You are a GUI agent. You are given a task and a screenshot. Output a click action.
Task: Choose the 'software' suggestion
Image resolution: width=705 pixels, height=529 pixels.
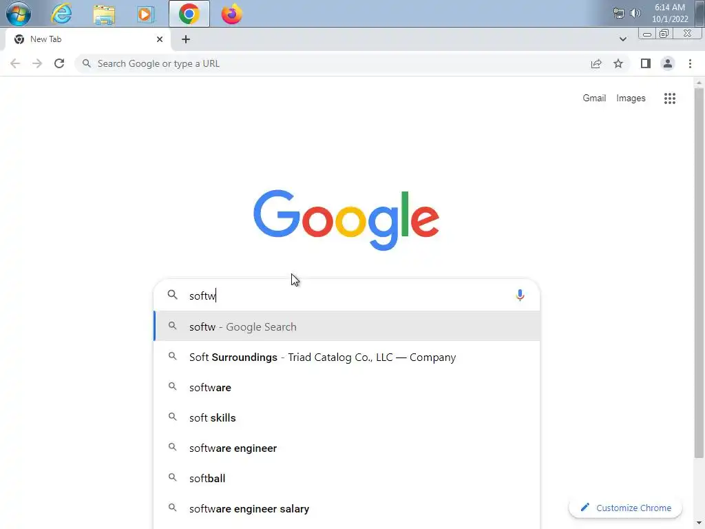click(x=347, y=387)
